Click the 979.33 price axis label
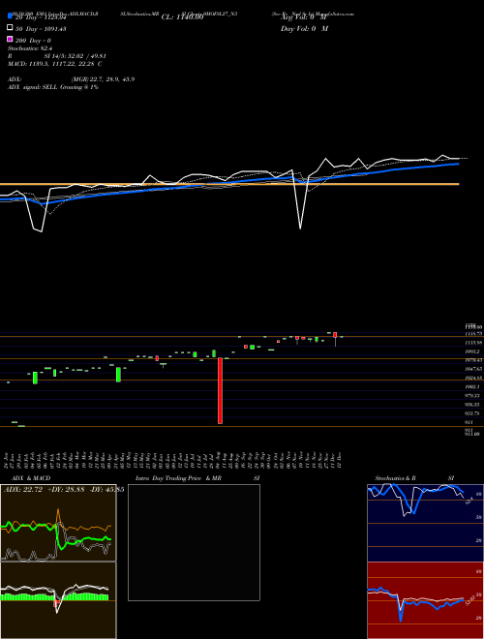Image resolution: width=484 pixels, height=639 pixels. pos(473,395)
